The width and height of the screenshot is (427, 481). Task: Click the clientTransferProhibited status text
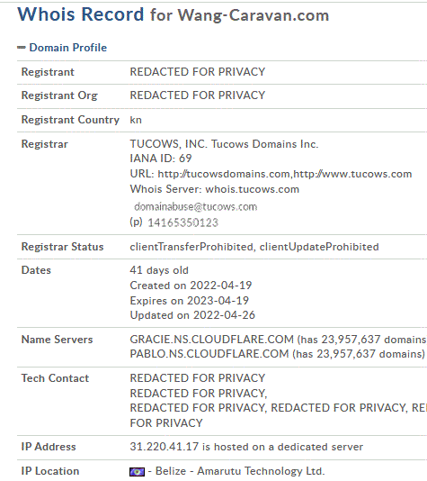(191, 247)
